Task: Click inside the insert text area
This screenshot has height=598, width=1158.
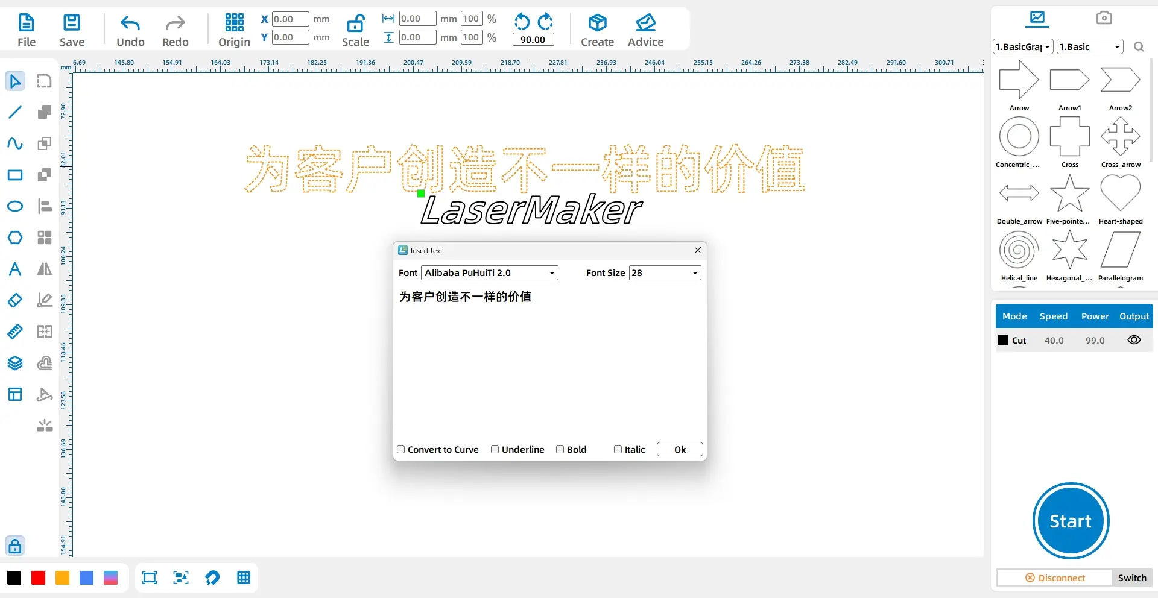Action: pos(549,362)
